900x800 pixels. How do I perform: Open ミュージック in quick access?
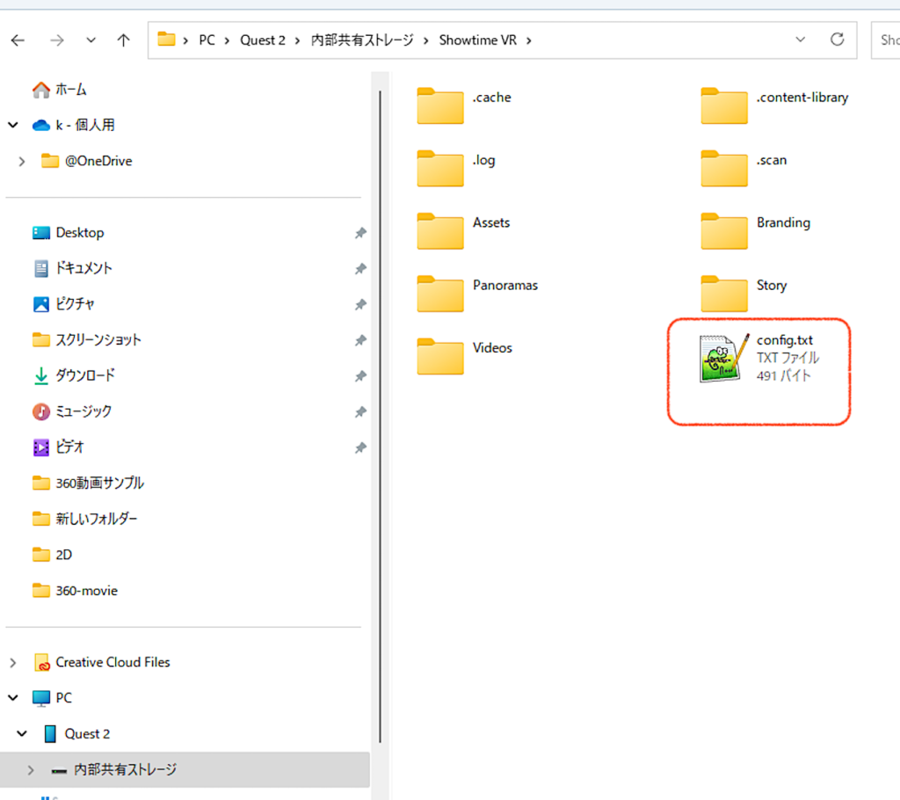[72, 411]
